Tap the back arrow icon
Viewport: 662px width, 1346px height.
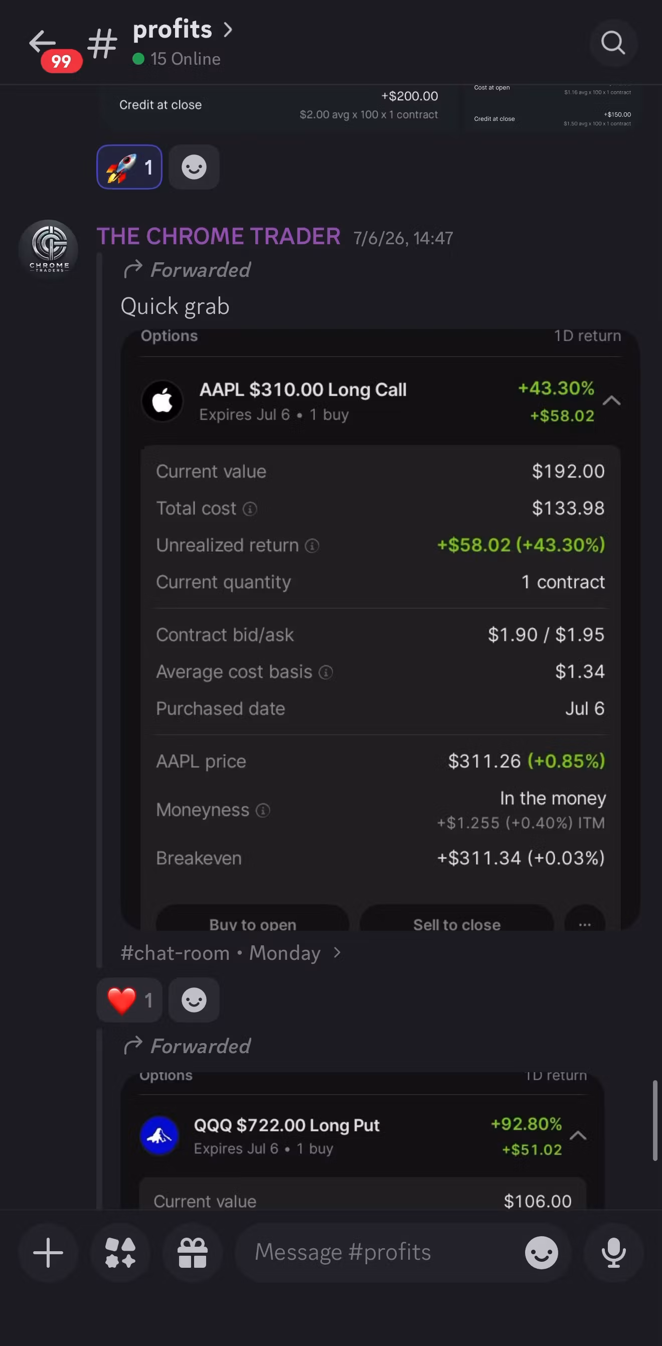click(x=42, y=42)
